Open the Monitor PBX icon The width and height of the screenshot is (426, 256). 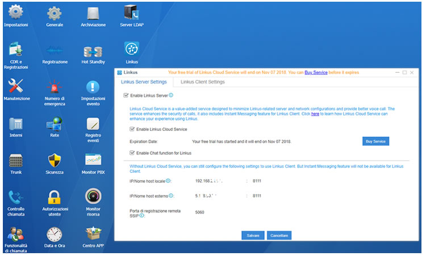click(93, 160)
